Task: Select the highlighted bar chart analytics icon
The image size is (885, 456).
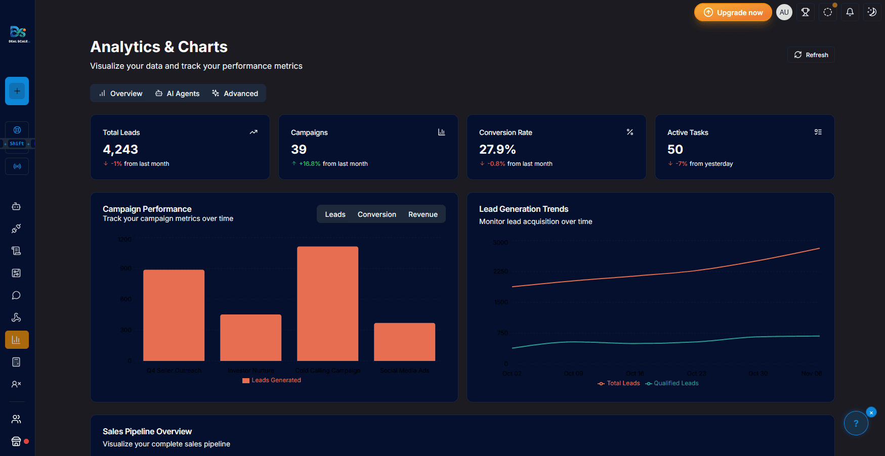Action: tap(17, 339)
